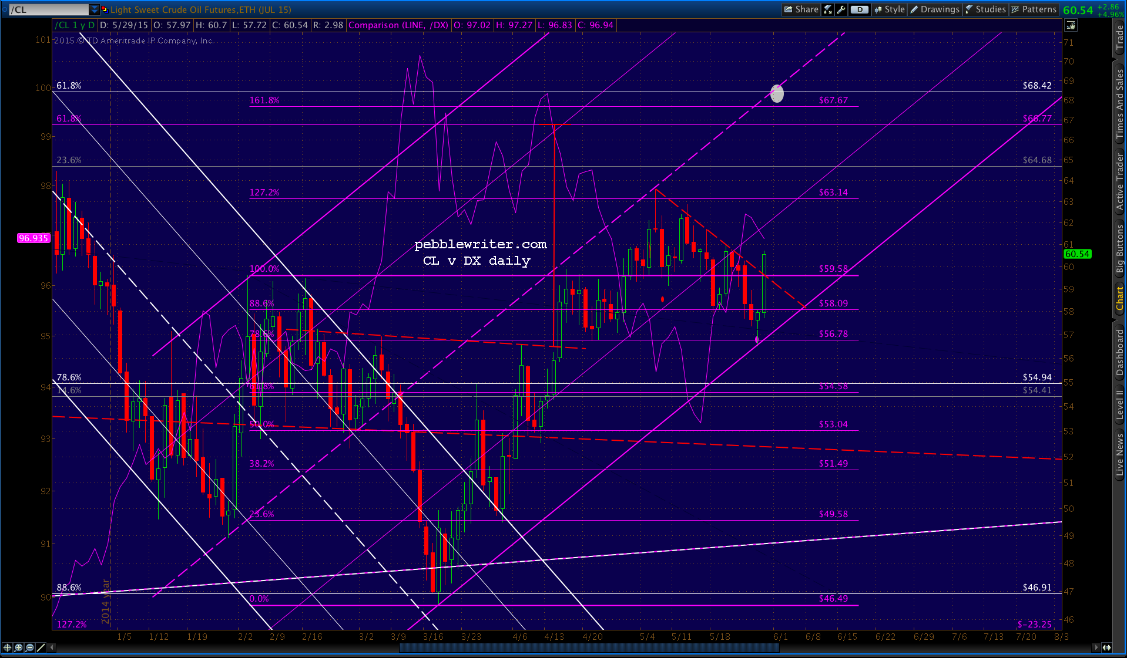Click the scroll left arrow

tap(52, 647)
